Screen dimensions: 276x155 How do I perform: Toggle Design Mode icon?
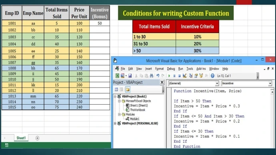click(x=184, y=76)
